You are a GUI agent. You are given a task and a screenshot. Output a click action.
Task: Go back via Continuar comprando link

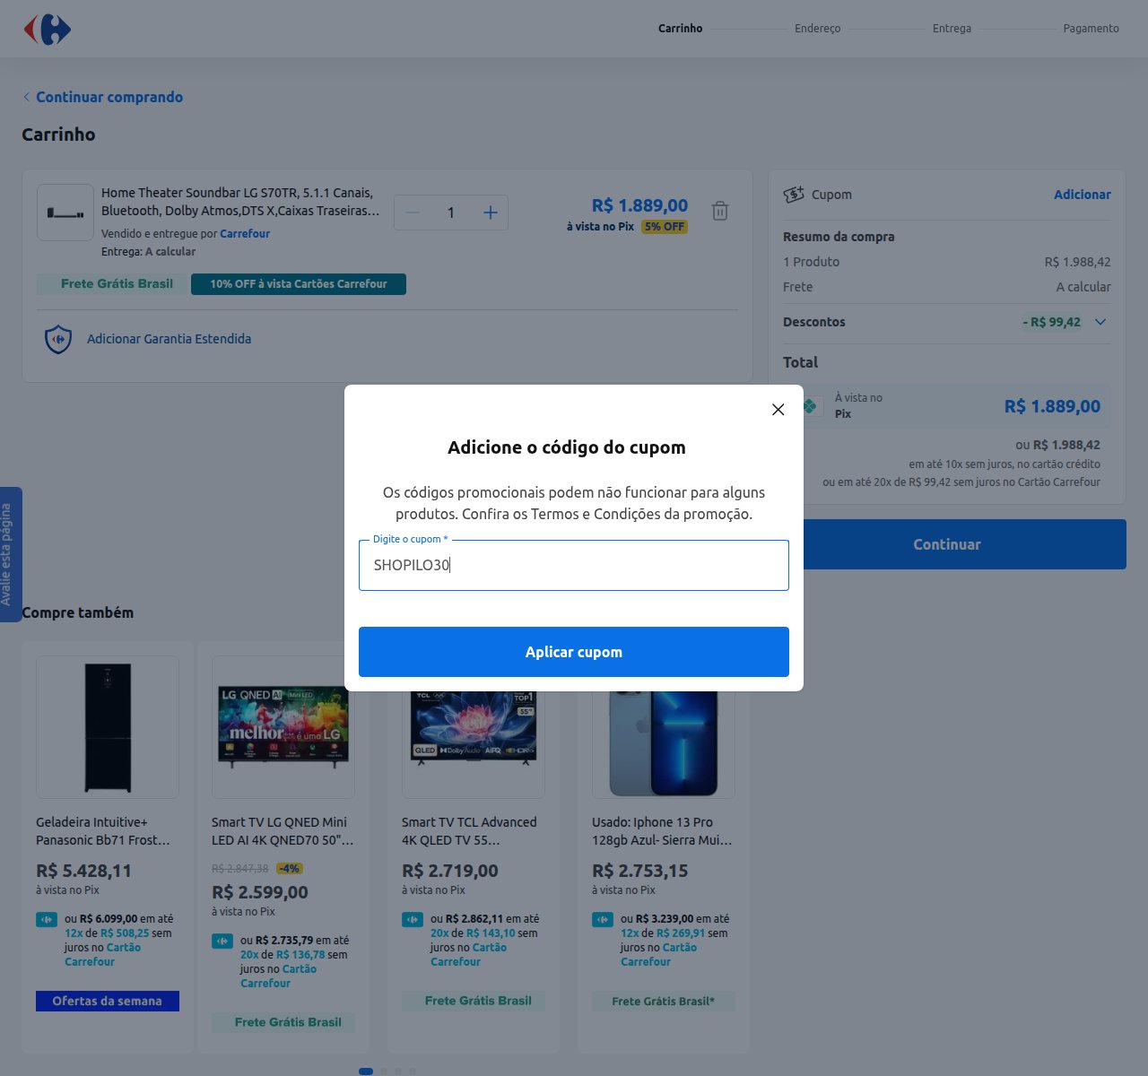coord(103,97)
